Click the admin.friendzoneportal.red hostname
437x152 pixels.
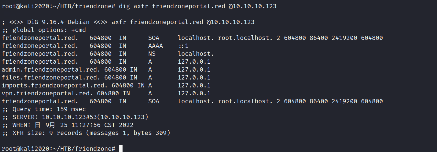tap(51, 70)
